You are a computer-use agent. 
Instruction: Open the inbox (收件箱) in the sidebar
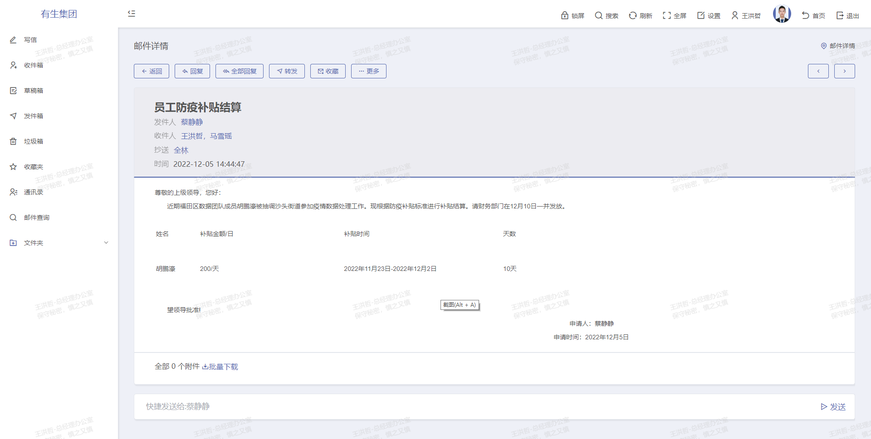tap(33, 65)
